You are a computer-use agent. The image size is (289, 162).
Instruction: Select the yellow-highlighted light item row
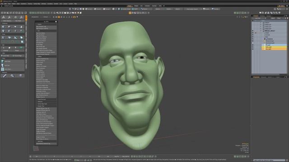(274, 47)
